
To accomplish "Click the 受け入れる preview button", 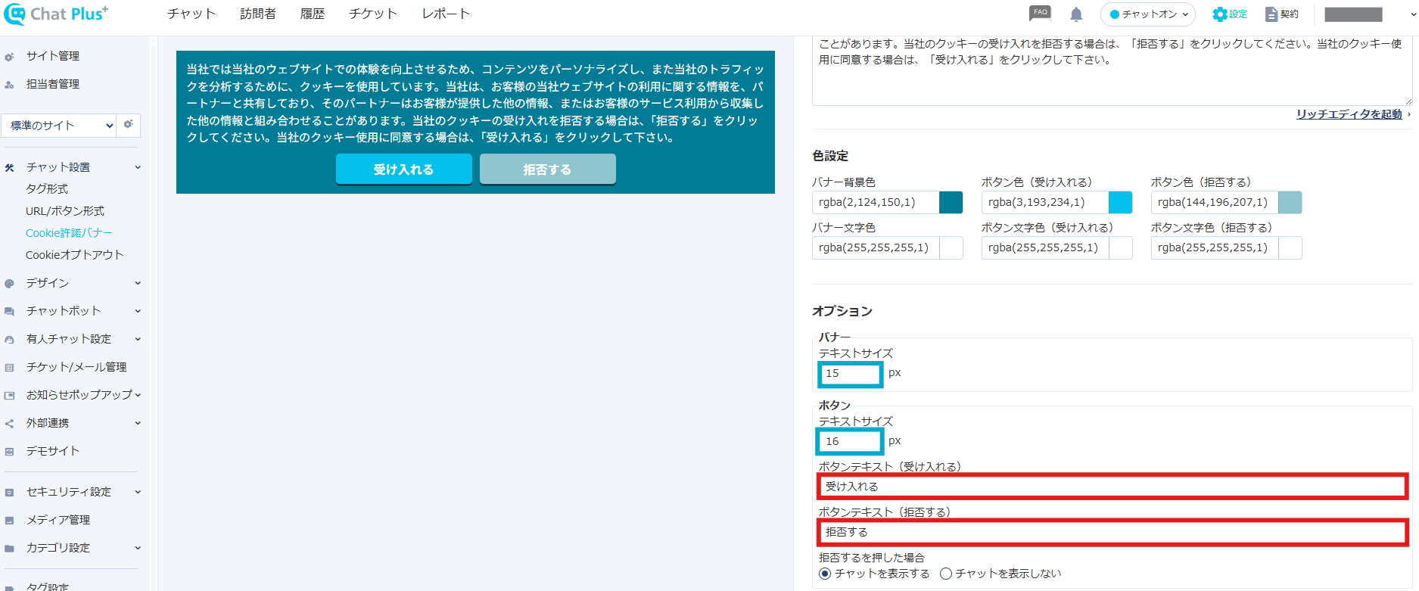I will point(404,169).
